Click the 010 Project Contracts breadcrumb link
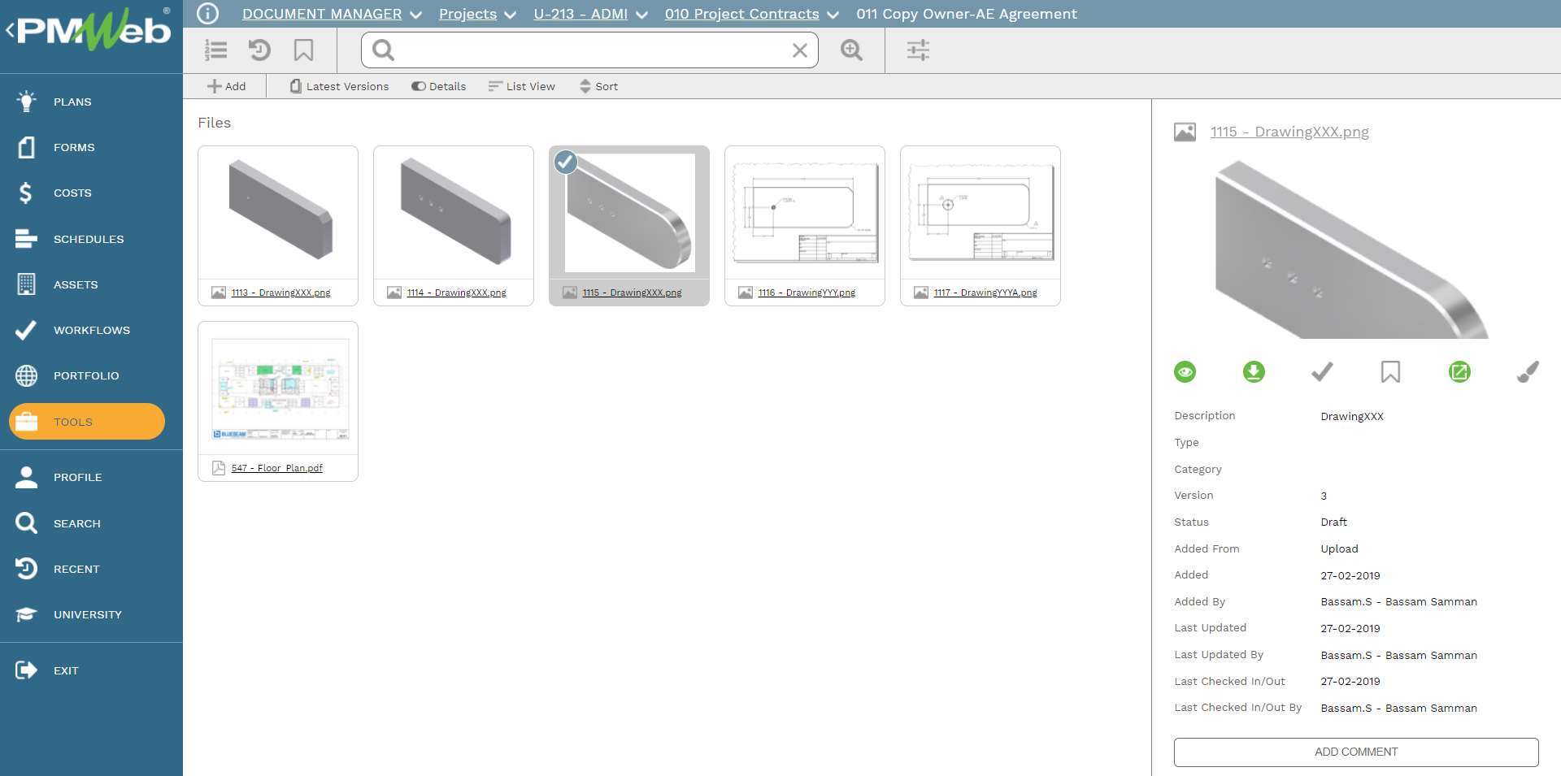Screen dimensions: 1561x776 (741, 14)
